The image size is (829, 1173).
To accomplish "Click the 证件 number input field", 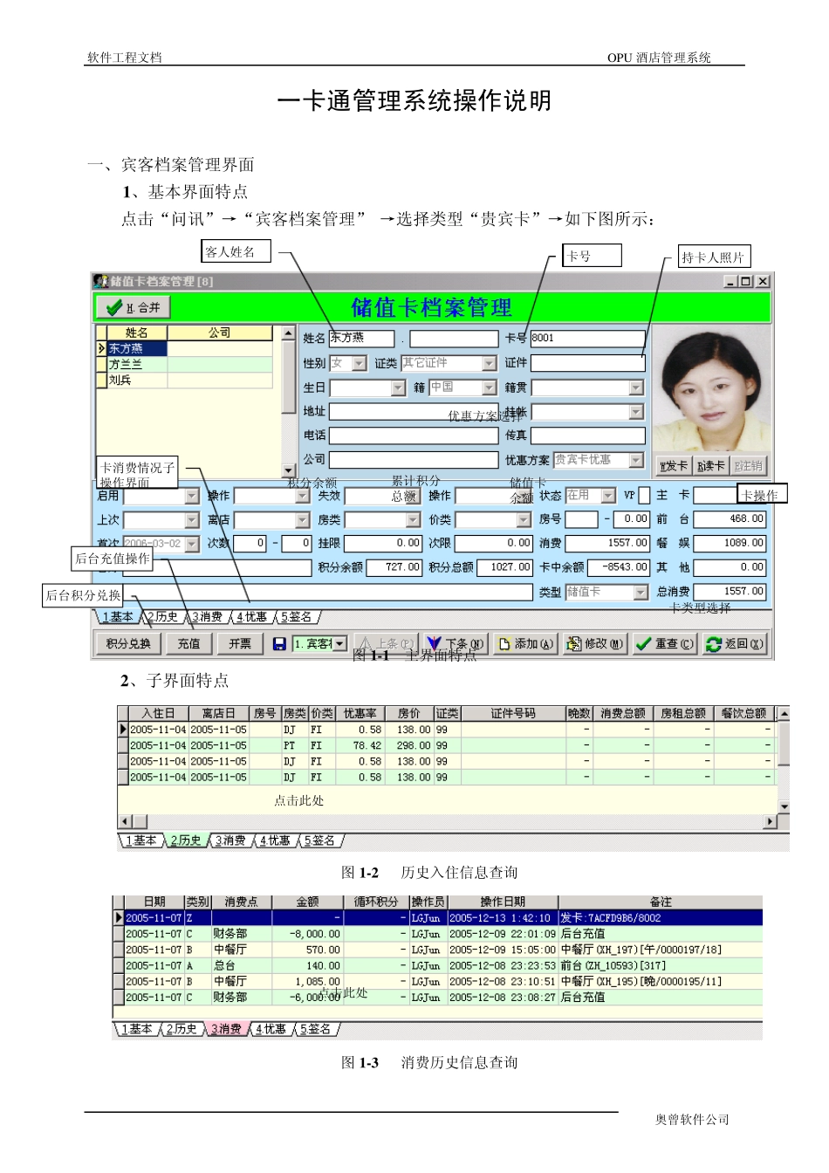I will (x=587, y=362).
